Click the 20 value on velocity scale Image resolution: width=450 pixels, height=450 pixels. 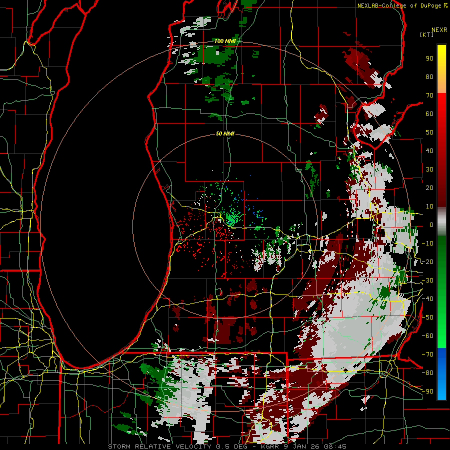coord(429,187)
